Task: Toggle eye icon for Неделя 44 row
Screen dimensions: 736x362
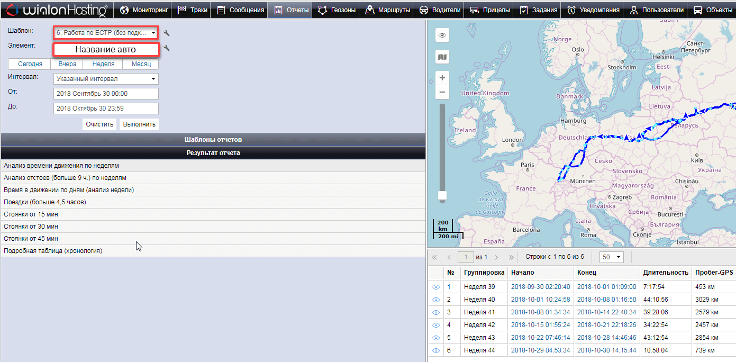Action: pyautogui.click(x=436, y=350)
